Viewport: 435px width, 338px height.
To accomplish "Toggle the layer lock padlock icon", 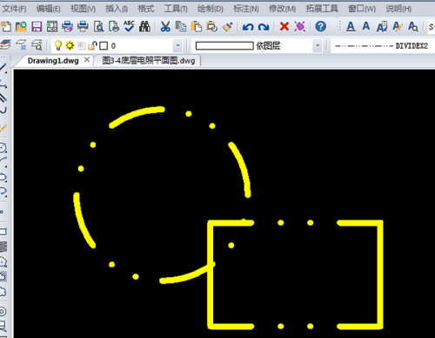I will coord(92,45).
